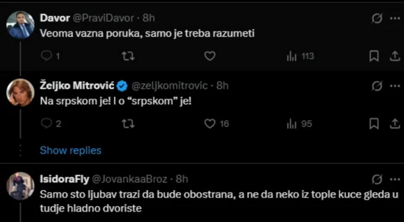This screenshot has height=222, width=404.
Task: Like Željko Mitrović's tweet with 16 likes
Action: point(209,124)
